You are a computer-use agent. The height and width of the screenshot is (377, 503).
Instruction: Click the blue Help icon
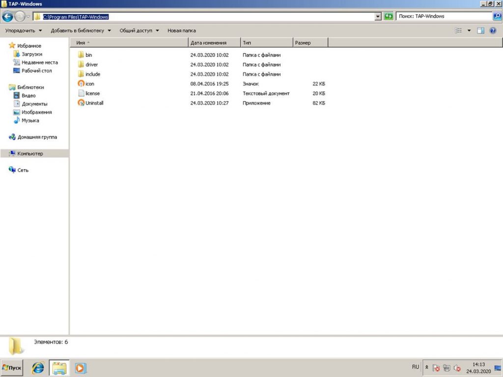(x=493, y=30)
